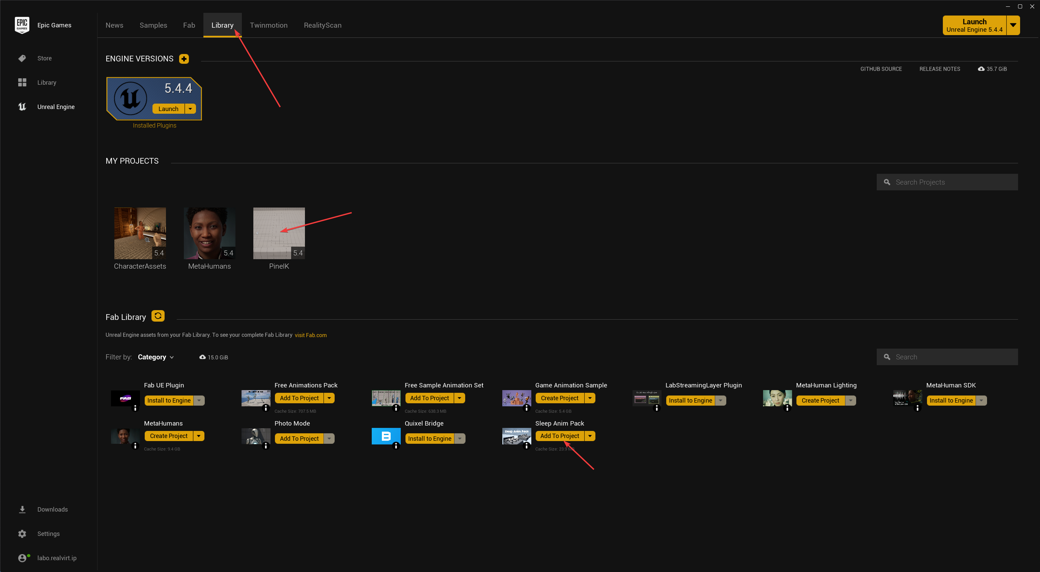
Task: Expand Photo Mode Add To Project arrow
Action: [x=330, y=438]
